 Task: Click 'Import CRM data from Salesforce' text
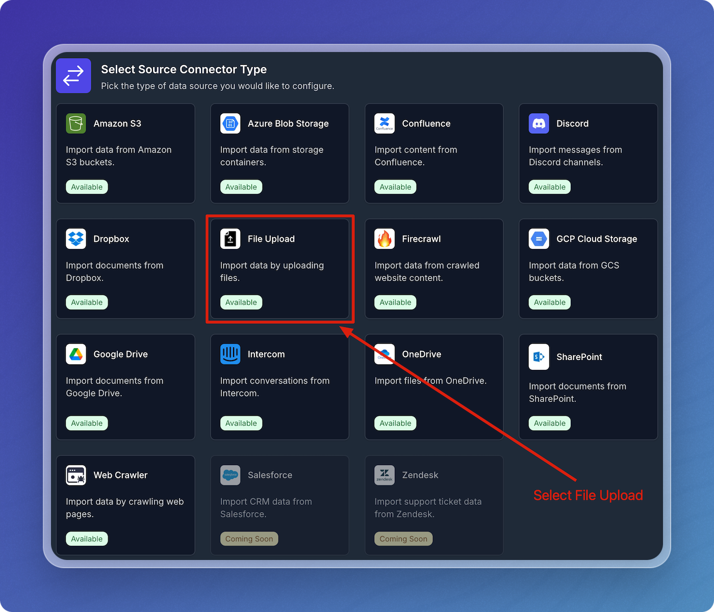click(x=266, y=508)
